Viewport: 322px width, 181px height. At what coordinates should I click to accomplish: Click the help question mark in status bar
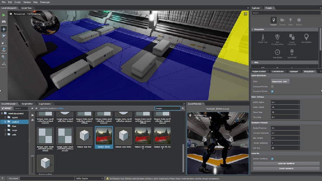pyautogui.click(x=2, y=178)
